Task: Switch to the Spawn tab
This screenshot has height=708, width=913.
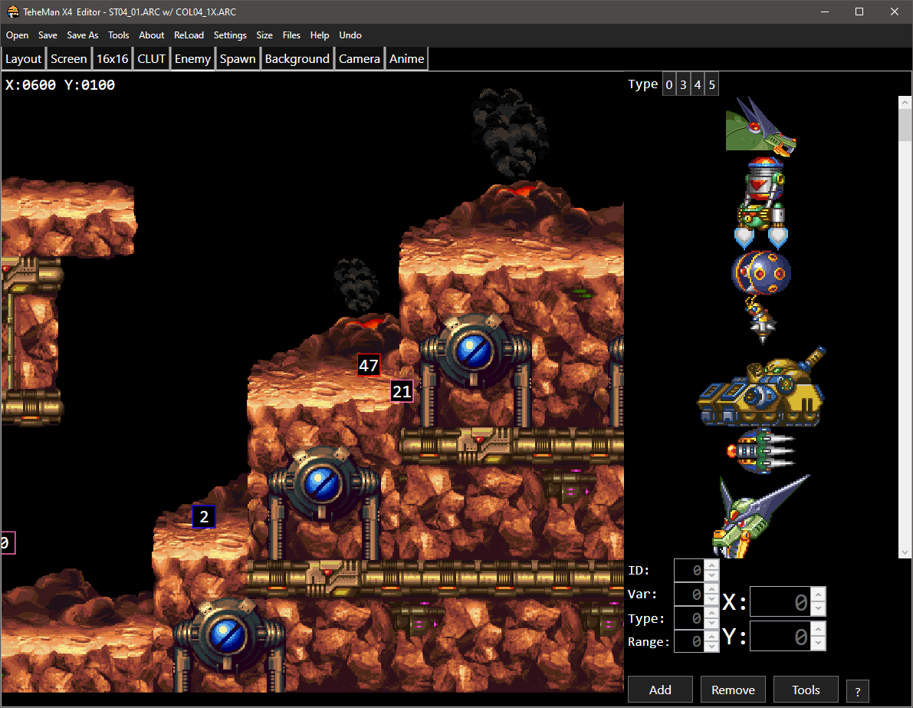Action: click(238, 59)
